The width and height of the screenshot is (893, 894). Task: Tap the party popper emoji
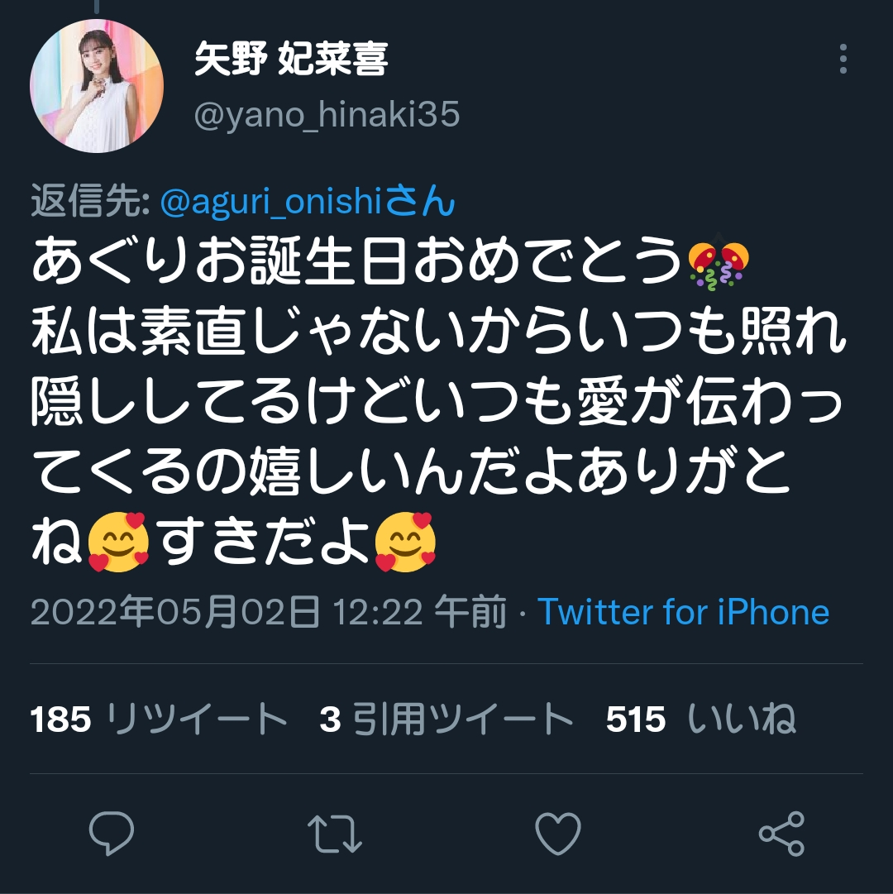(718, 265)
